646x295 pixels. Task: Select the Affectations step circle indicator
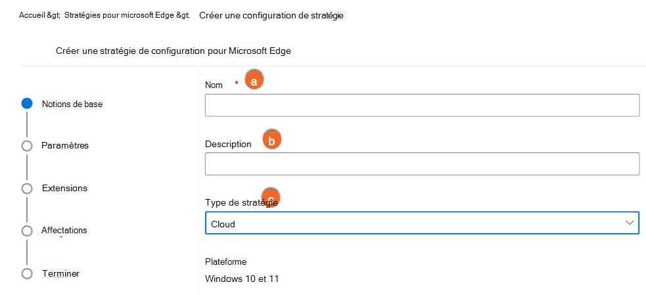27,231
